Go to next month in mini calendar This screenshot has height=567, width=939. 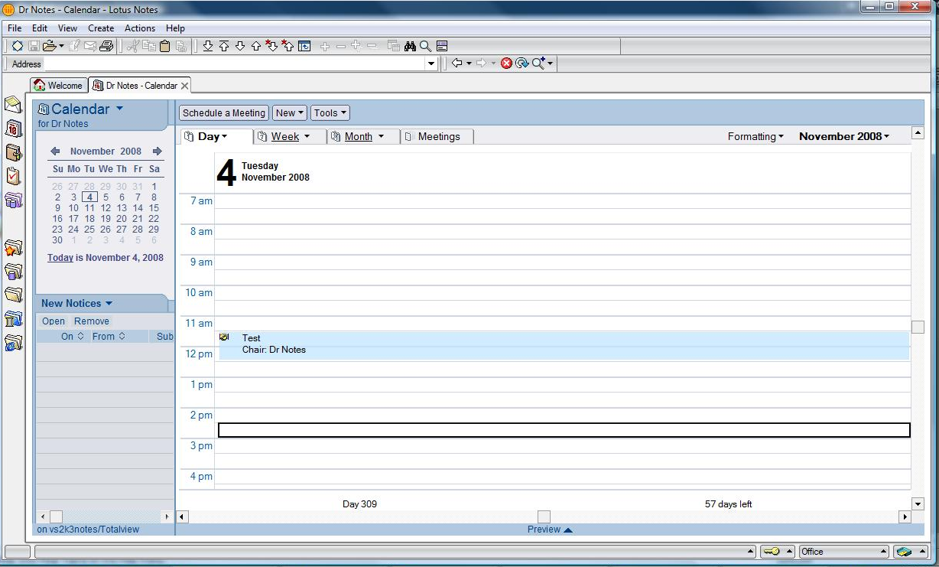(x=157, y=152)
